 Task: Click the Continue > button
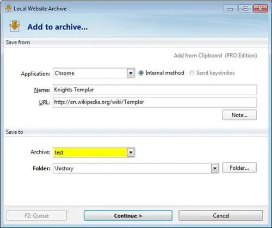pyautogui.click(x=128, y=215)
